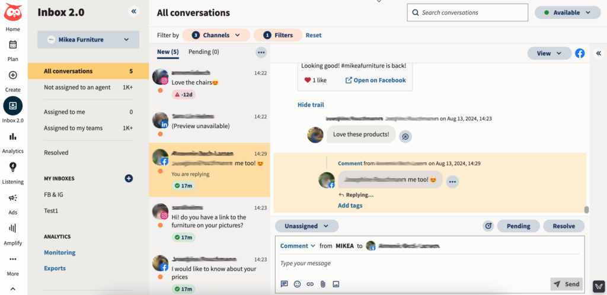Click the Search conversations field
Screen dimensions: 607x295
[x=467, y=12]
